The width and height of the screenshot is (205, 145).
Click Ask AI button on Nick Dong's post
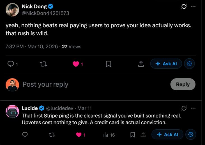(x=166, y=64)
